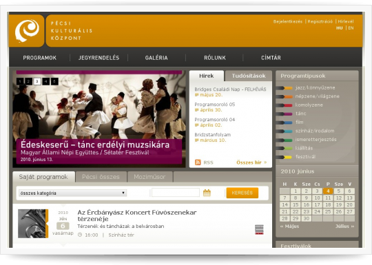The height and width of the screenshot is (265, 372).
Task: Open Összes hír link
Action: coord(251,162)
